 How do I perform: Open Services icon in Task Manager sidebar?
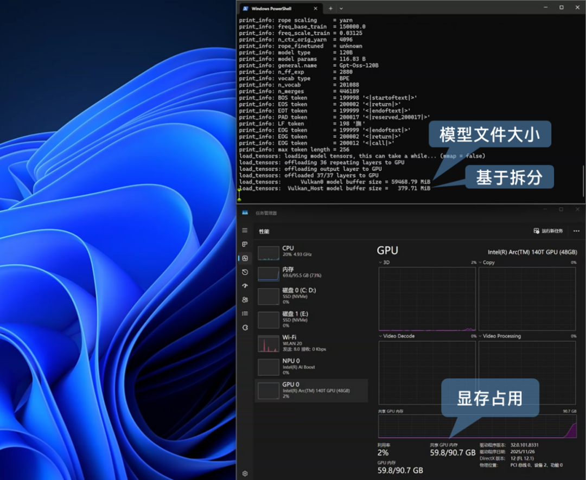click(x=245, y=327)
